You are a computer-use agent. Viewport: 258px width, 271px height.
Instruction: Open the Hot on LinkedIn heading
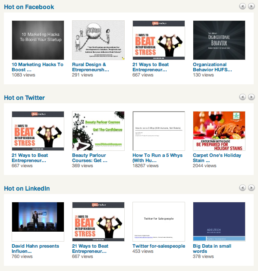pos(27,188)
